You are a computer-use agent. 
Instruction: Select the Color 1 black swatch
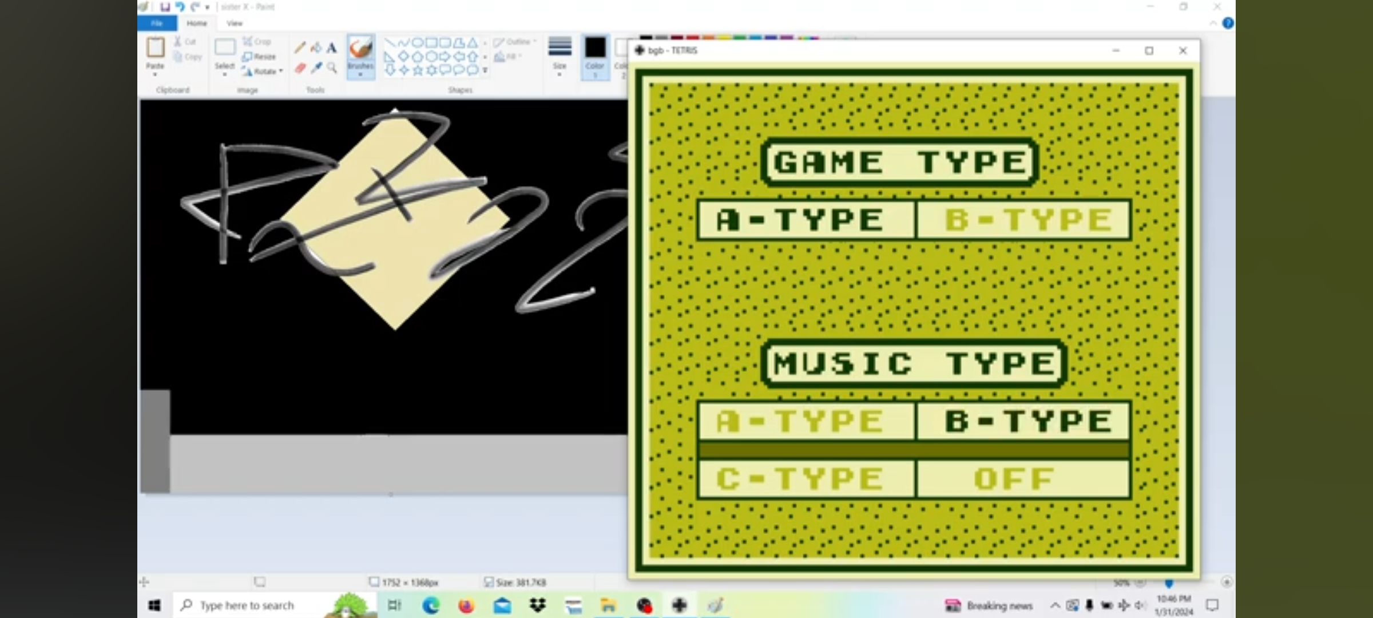coord(595,48)
